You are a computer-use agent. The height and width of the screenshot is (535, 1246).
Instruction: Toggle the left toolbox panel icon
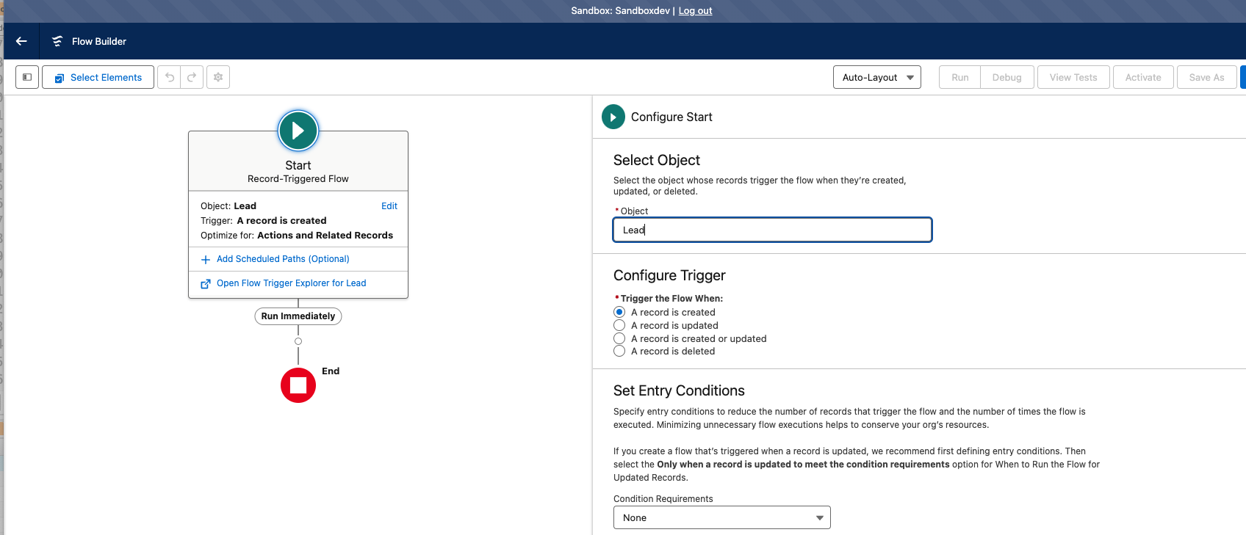coord(27,77)
